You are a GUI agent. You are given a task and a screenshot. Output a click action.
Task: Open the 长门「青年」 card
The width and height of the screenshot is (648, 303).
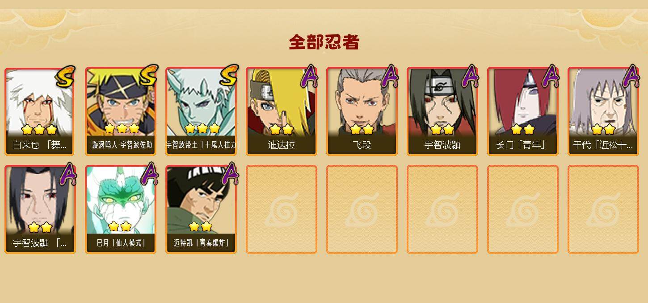(523, 111)
